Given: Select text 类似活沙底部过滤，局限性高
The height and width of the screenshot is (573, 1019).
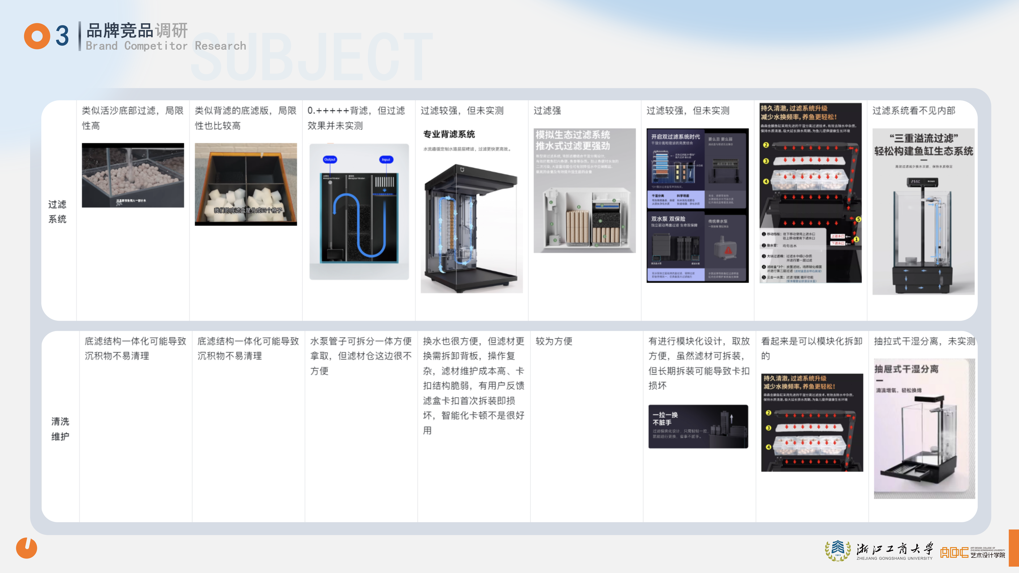Looking at the screenshot, I should tap(133, 118).
